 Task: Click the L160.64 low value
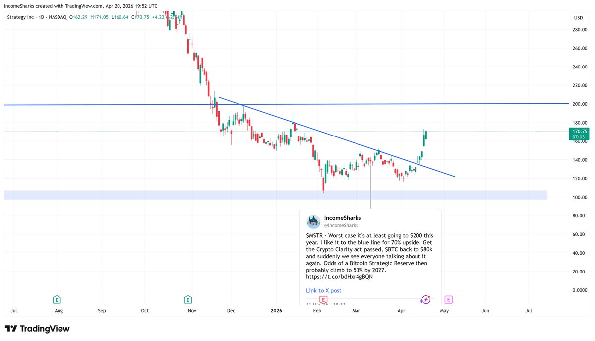click(121, 18)
